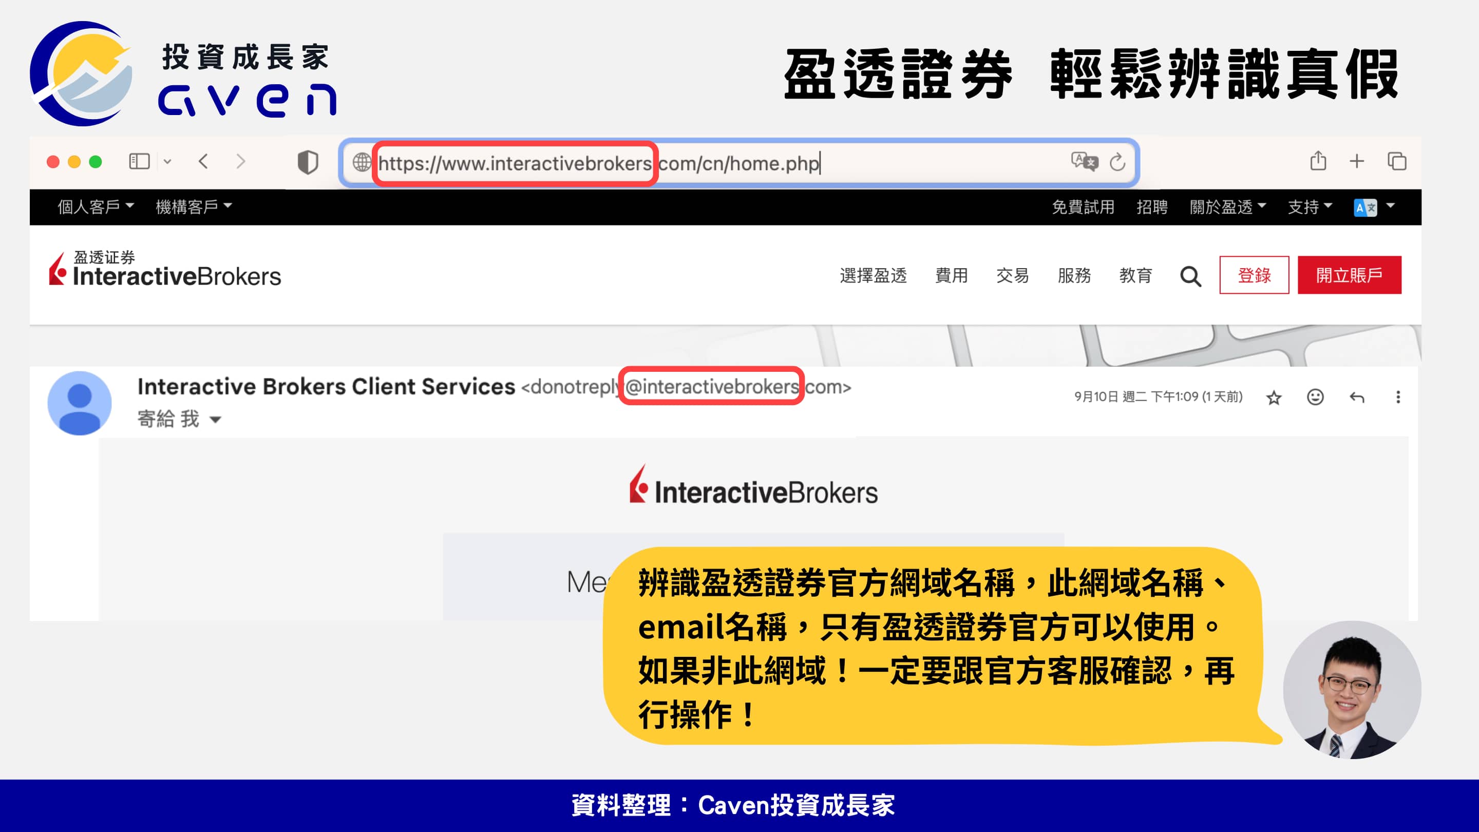The width and height of the screenshot is (1479, 832).
Task: Open the email more options menu
Action: coord(1398,397)
